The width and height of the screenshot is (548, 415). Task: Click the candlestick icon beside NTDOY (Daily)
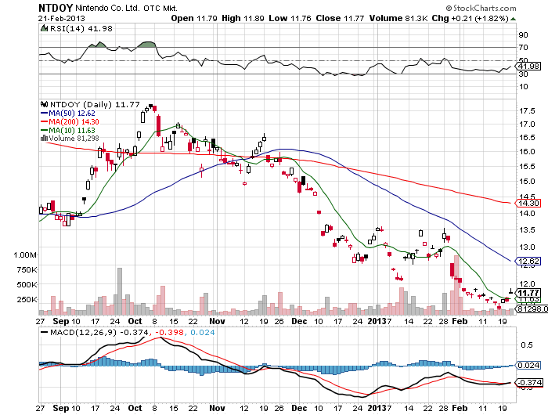pyautogui.click(x=45, y=104)
